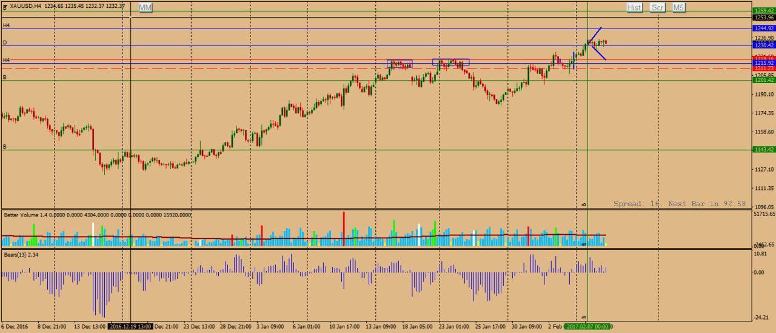The image size is (776, 333).
Task: Select the black 1253.96 price label
Action: click(x=763, y=18)
